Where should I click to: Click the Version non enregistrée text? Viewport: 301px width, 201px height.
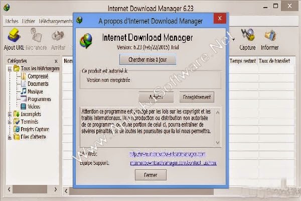pyautogui.click(x=108, y=80)
